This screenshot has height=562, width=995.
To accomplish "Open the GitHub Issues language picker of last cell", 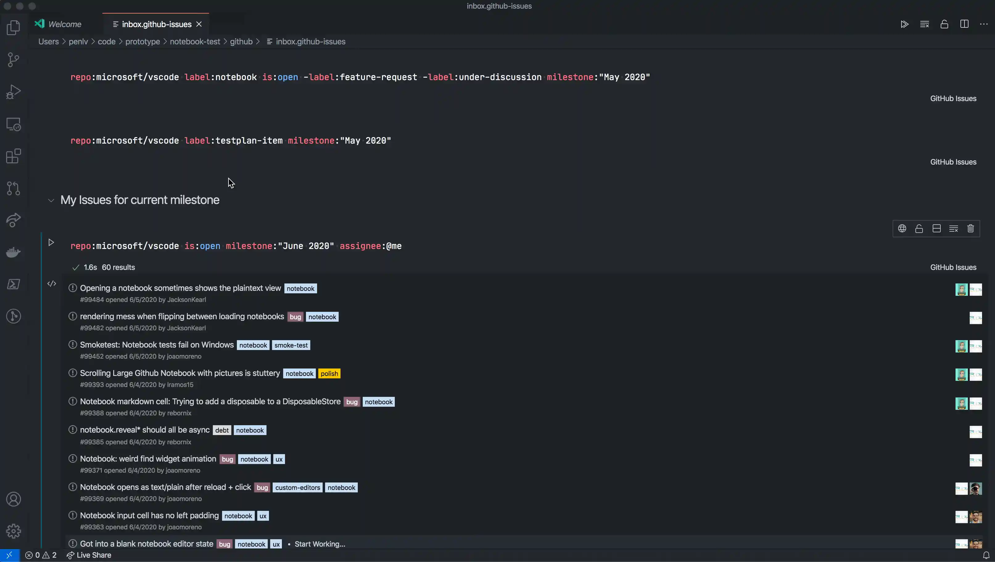I will click(953, 267).
